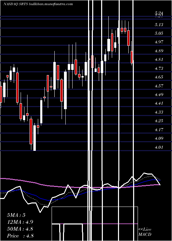Select the white candlestick bottoming at 4.01
The image size is (172, 241).
[34, 138]
